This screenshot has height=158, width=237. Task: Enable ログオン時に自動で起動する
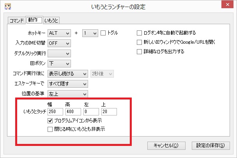pos(139,33)
